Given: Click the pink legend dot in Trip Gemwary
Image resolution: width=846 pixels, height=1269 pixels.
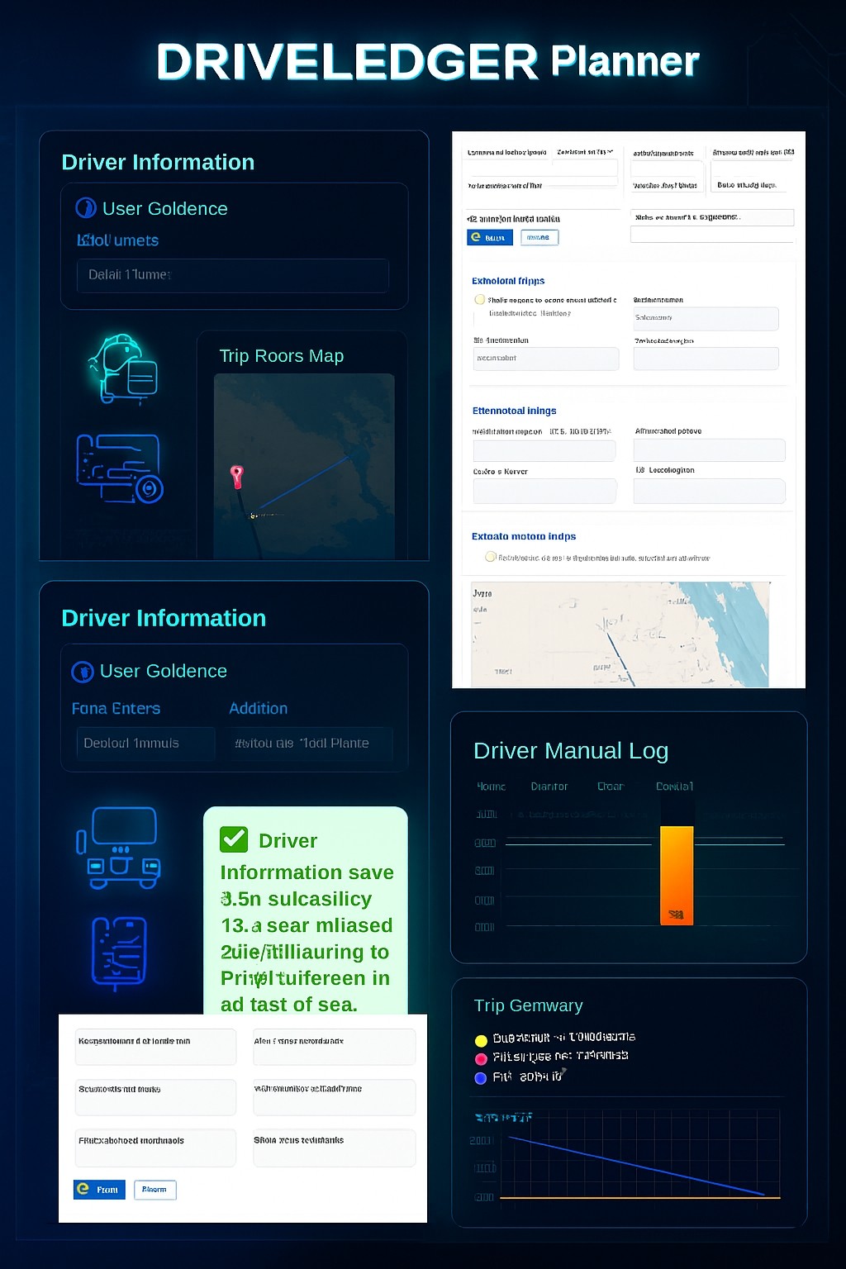Looking at the screenshot, I should 481,1059.
